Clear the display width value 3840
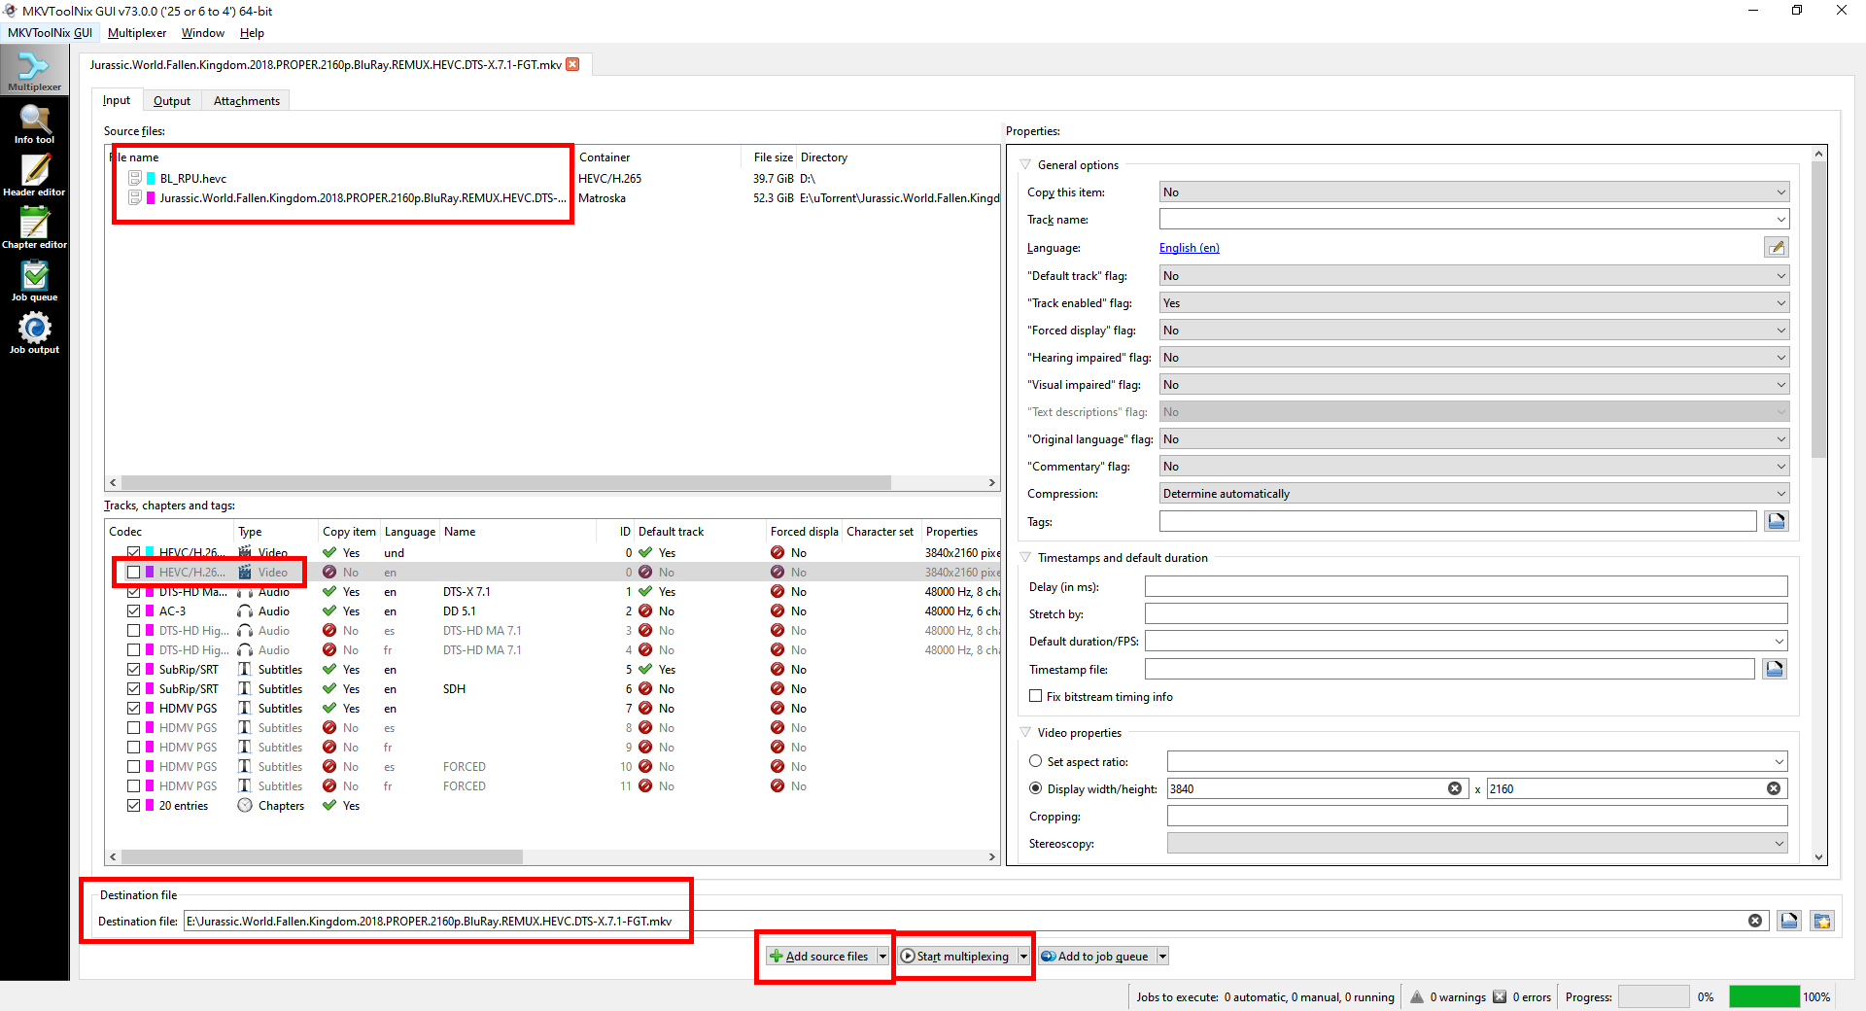Viewport: 1866px width, 1011px height. point(1455,788)
